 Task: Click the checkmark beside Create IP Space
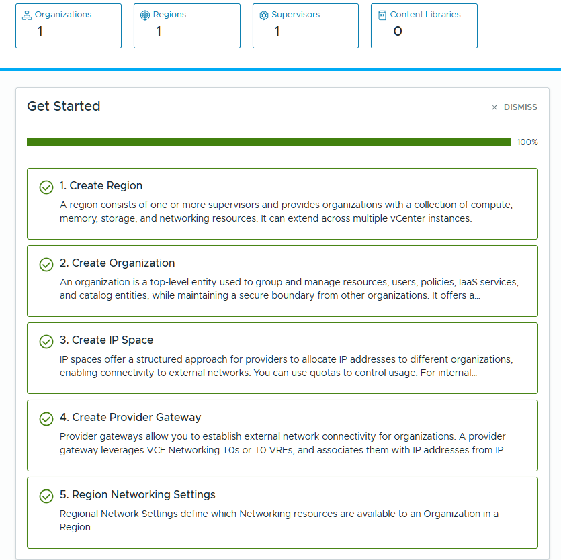point(46,342)
